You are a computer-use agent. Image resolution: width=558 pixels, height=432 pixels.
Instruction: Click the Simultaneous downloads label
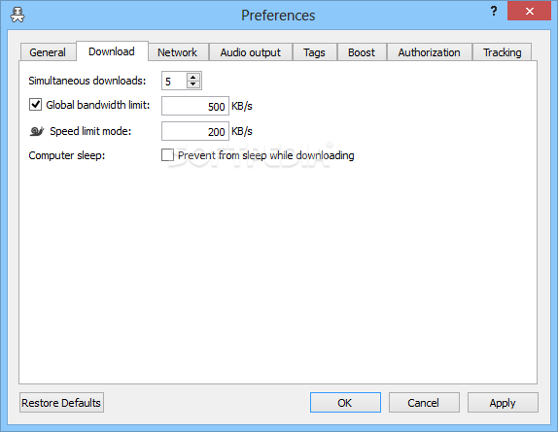click(87, 81)
